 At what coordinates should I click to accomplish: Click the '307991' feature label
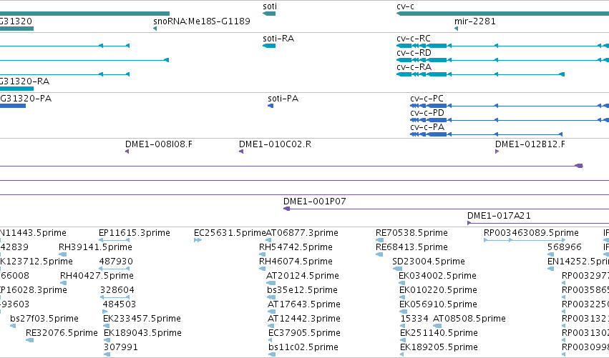(x=120, y=347)
